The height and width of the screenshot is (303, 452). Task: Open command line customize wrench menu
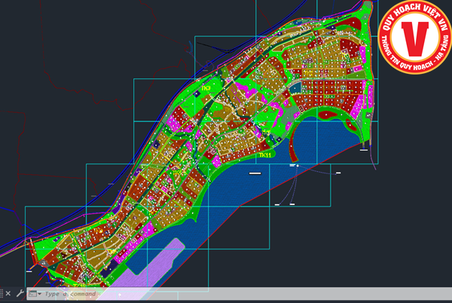pos(20,293)
